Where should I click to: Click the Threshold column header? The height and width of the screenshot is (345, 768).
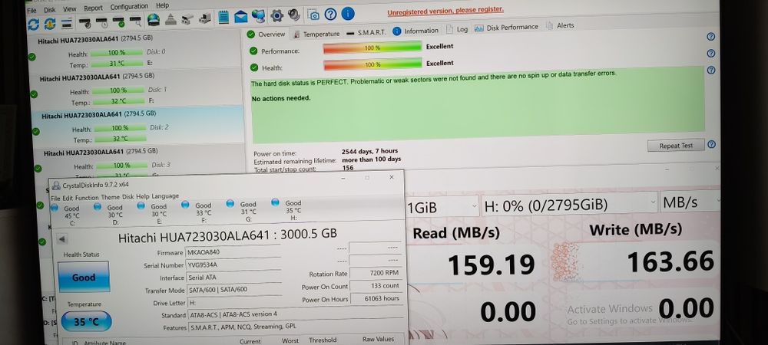click(323, 340)
